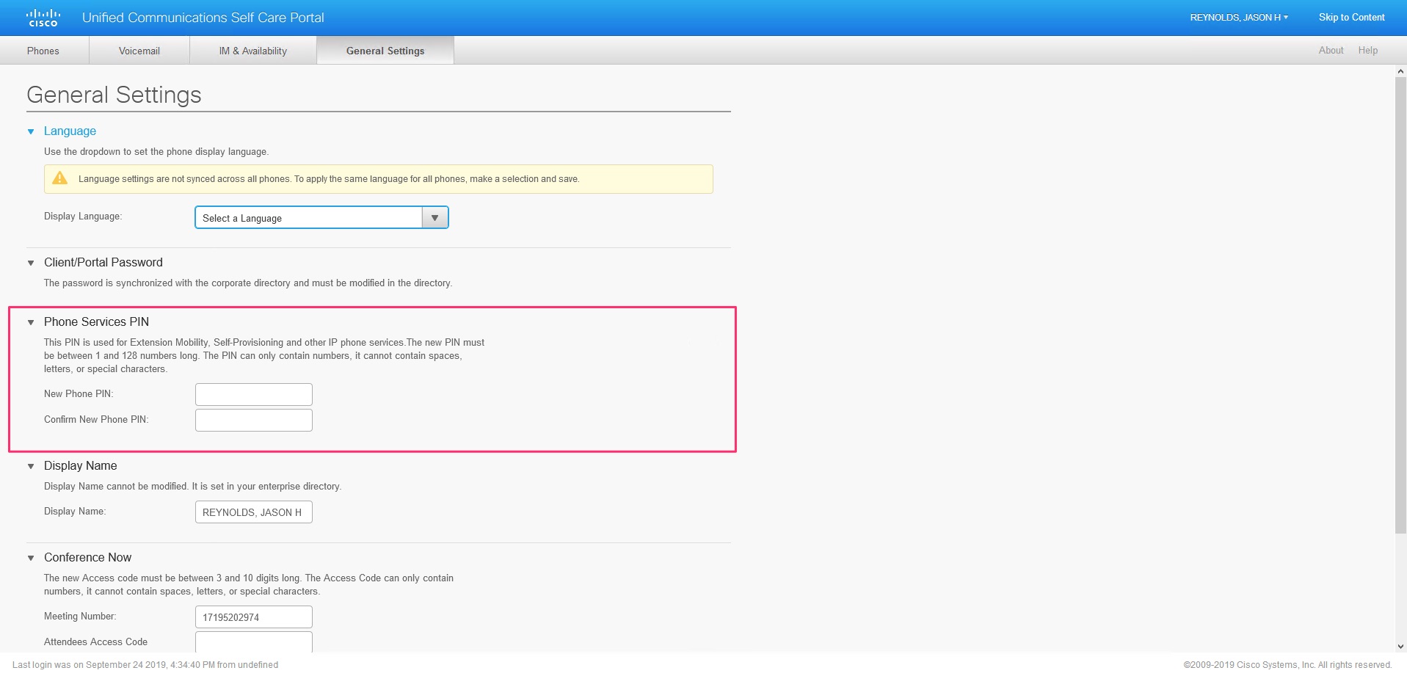Open the Voicemail tab
This screenshot has width=1407, height=687.
[x=139, y=51]
